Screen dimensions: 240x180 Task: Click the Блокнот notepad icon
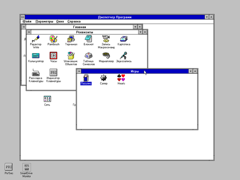tap(88, 38)
